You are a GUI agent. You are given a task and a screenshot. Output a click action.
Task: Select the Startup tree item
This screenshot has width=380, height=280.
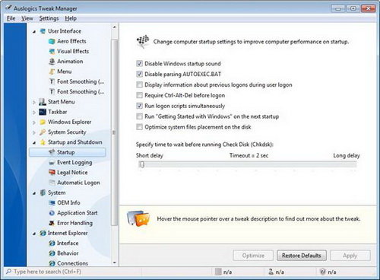(x=68, y=152)
